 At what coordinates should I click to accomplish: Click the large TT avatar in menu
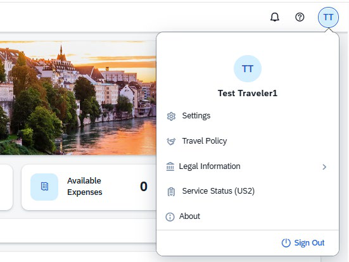click(248, 69)
